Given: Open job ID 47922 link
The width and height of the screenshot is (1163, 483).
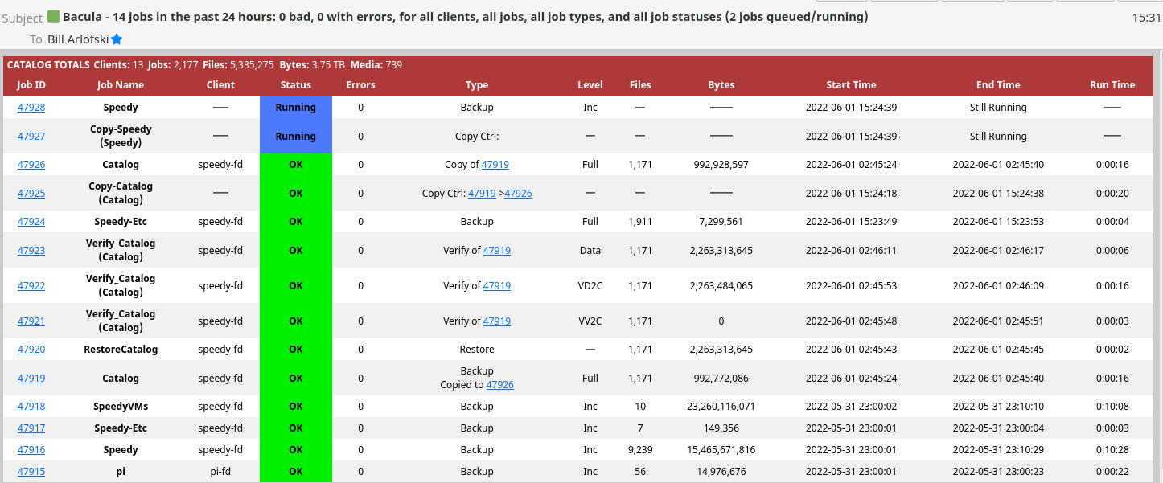Looking at the screenshot, I should (x=31, y=286).
